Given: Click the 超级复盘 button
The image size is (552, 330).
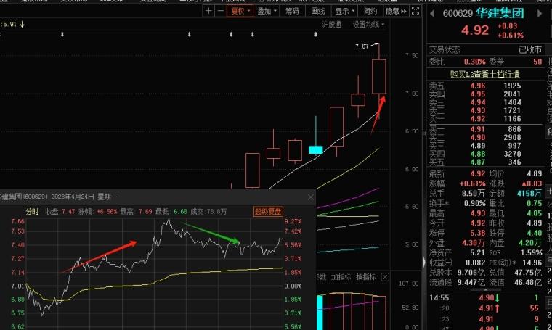Looking at the screenshot, I should pos(267,212).
